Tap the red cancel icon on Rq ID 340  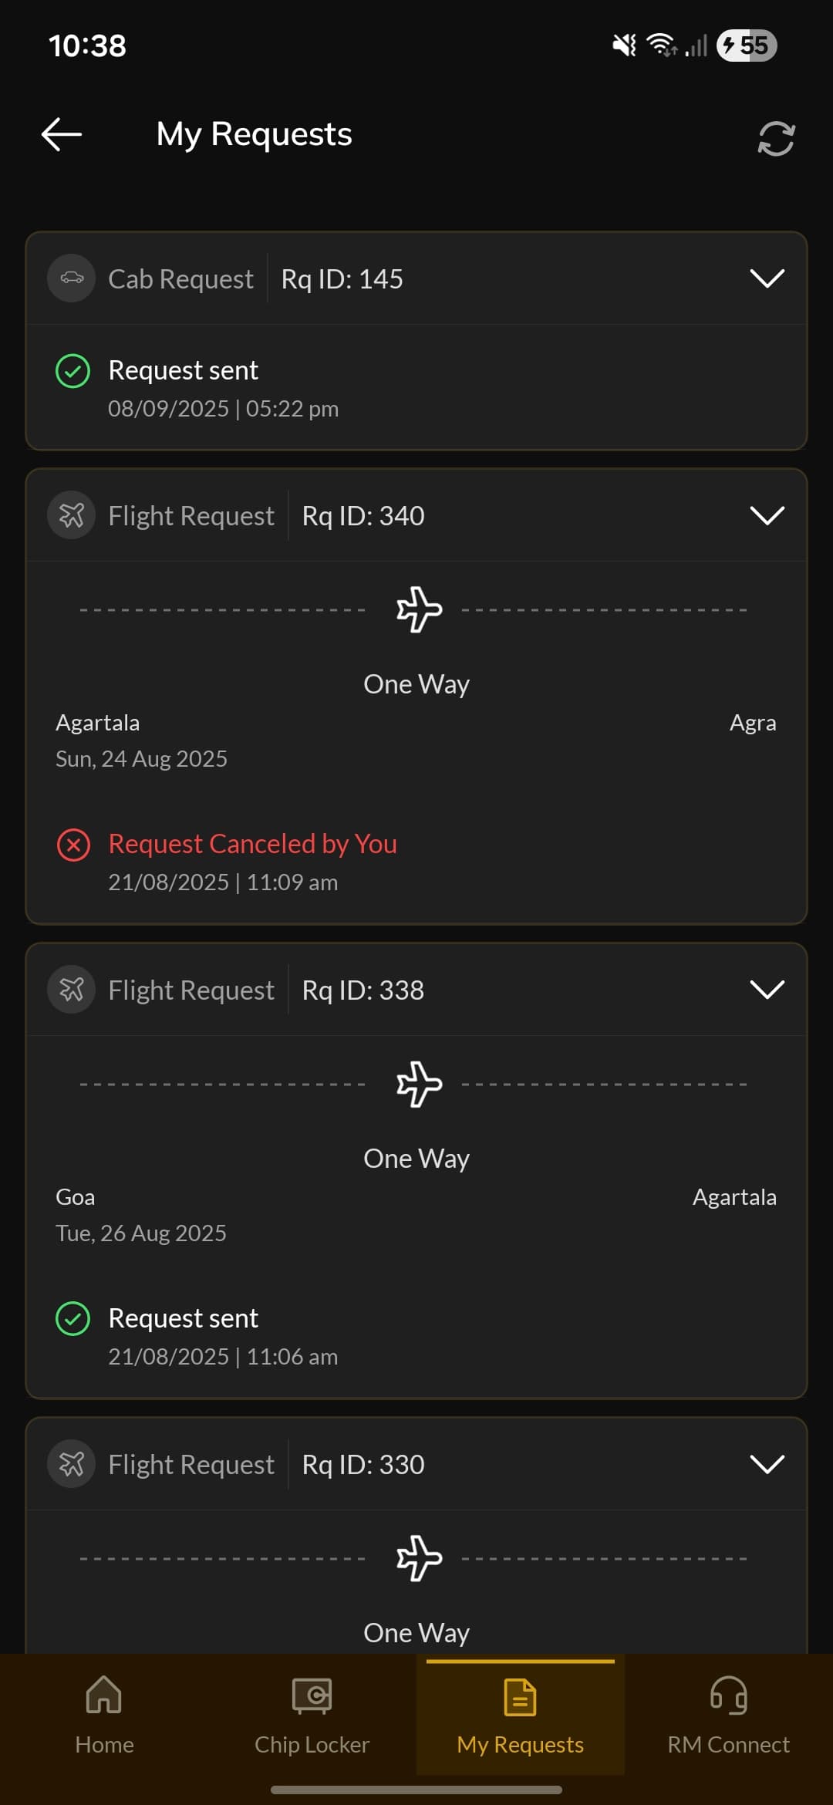tap(74, 845)
